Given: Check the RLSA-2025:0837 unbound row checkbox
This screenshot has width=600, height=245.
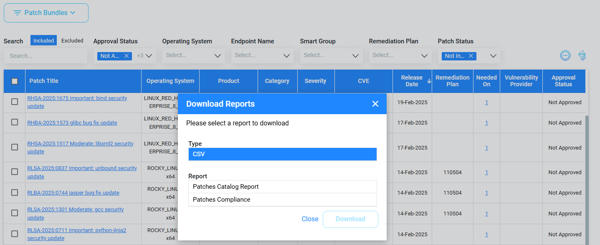Looking at the screenshot, I should pos(15,172).
